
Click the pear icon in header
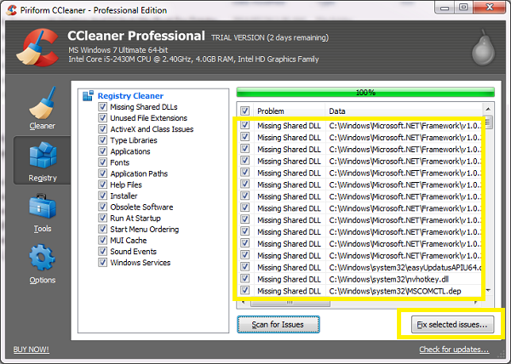(x=483, y=48)
